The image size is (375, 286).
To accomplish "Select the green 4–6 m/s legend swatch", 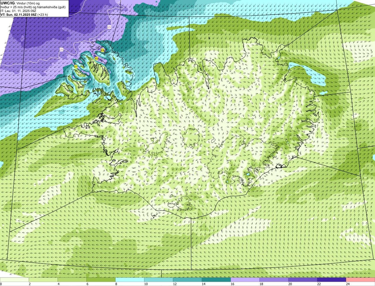I will click(x=72, y=280).
